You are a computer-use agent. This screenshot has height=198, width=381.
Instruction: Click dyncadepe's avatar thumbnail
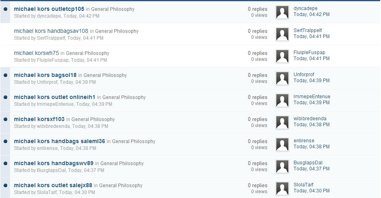pyautogui.click(x=282, y=12)
